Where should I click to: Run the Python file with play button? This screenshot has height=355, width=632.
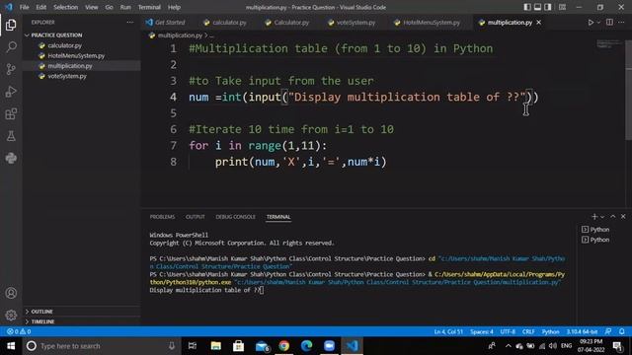tap(591, 23)
